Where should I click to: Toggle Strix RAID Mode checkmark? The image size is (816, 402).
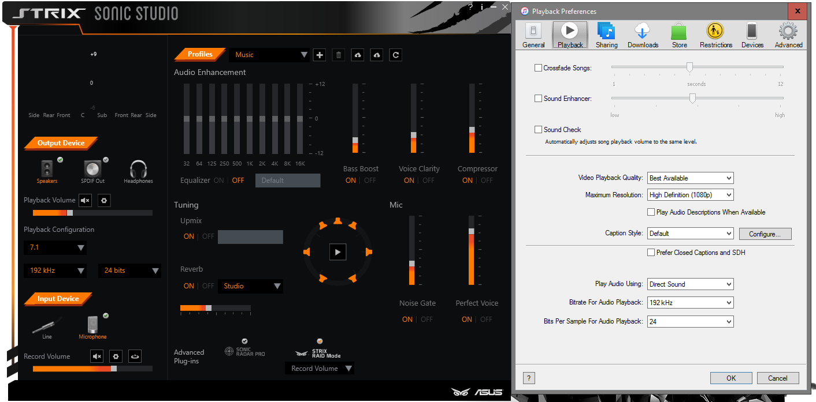coord(320,341)
